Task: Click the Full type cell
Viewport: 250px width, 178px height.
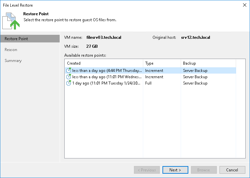Action: click(148, 83)
